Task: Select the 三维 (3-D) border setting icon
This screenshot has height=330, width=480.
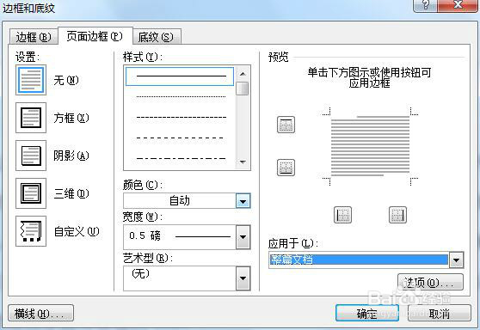Action: (x=31, y=193)
